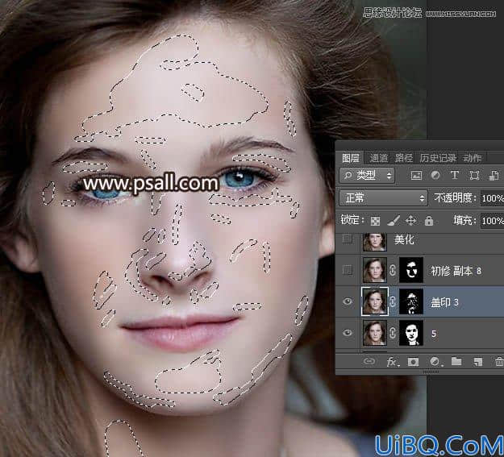Click the 美化 layer name
The image size is (504, 457).
[404, 239]
